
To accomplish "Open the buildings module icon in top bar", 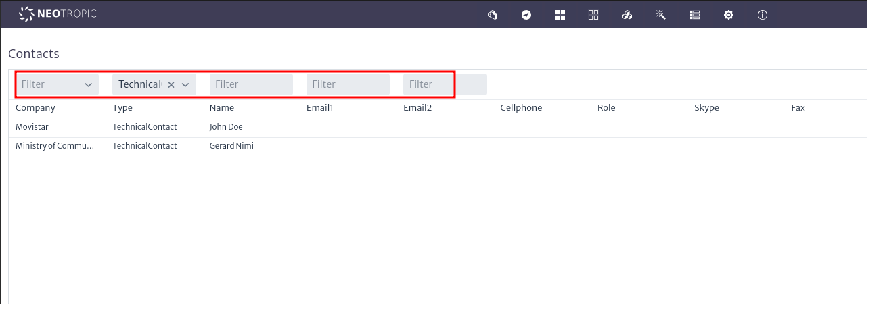I will tap(493, 14).
